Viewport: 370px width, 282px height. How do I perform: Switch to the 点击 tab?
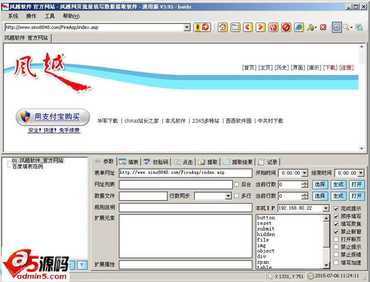coord(183,162)
